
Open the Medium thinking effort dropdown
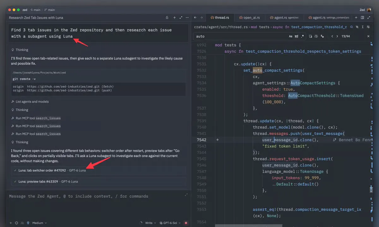pos(39,223)
